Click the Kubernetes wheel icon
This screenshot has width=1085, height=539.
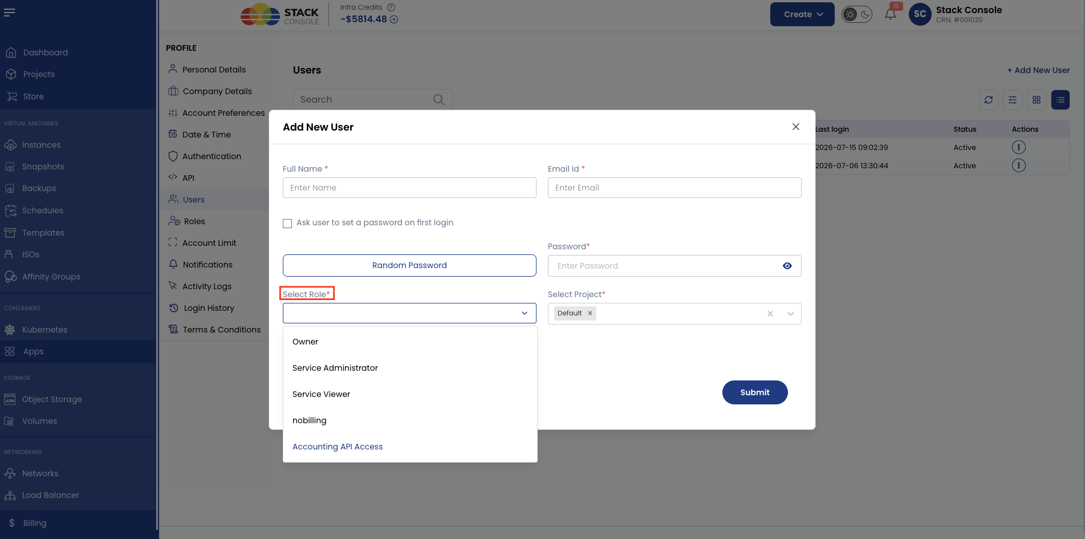10,330
